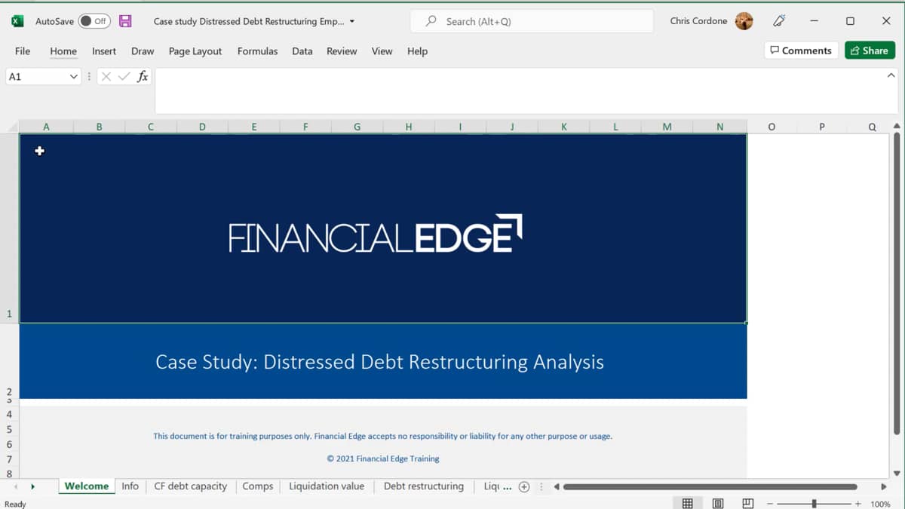
Task: Click the green Share button
Action: coord(870,51)
